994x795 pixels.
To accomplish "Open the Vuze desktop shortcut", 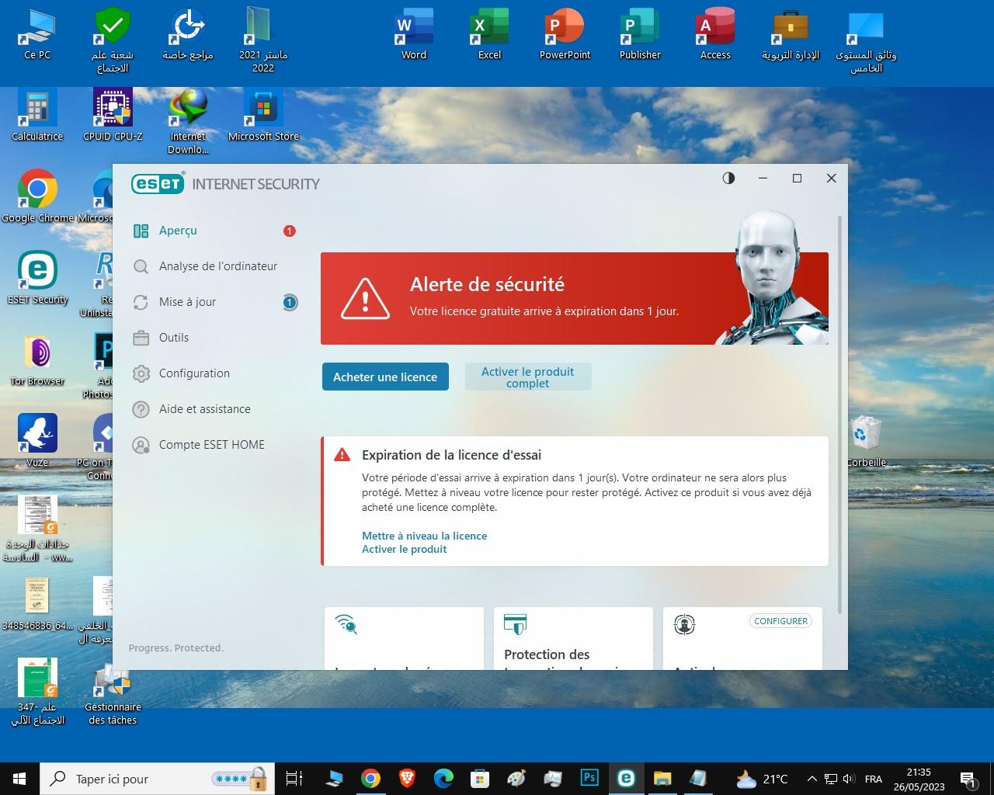I will coord(37,442).
